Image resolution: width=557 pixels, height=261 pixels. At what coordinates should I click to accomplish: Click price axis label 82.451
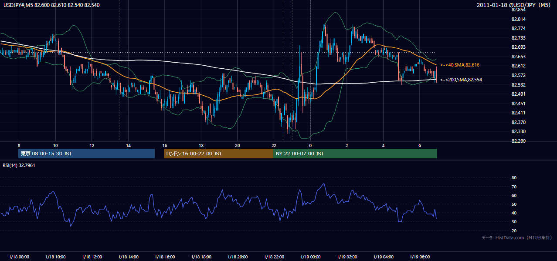pyautogui.click(x=518, y=104)
